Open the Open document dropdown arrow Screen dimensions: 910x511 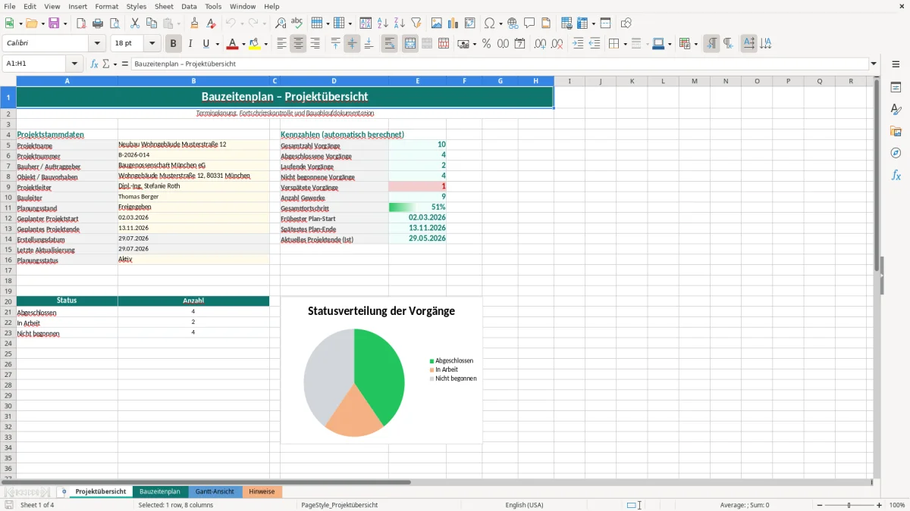point(42,23)
